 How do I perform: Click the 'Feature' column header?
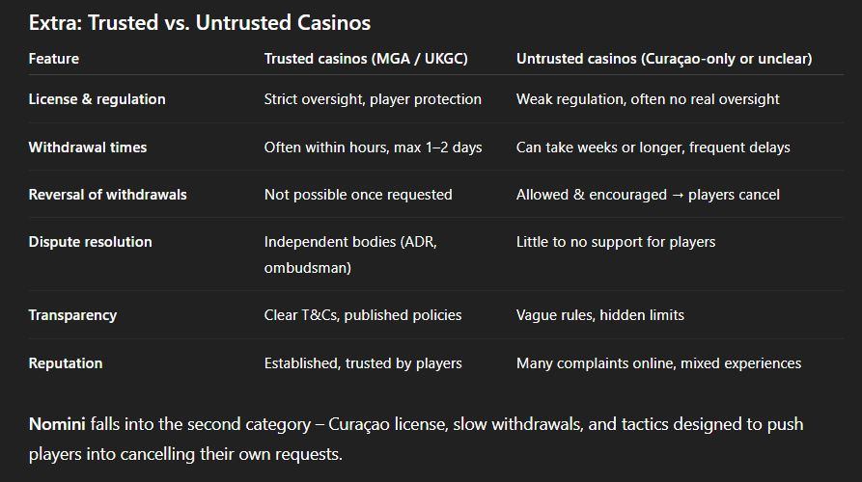(x=54, y=59)
